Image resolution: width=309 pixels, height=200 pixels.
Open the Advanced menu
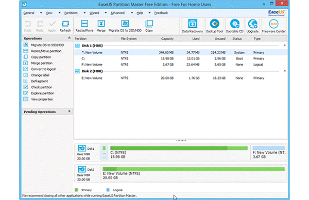117,13
